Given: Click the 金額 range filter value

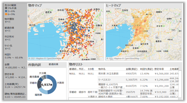Looking at the screenshot, I should coord(16,68).
